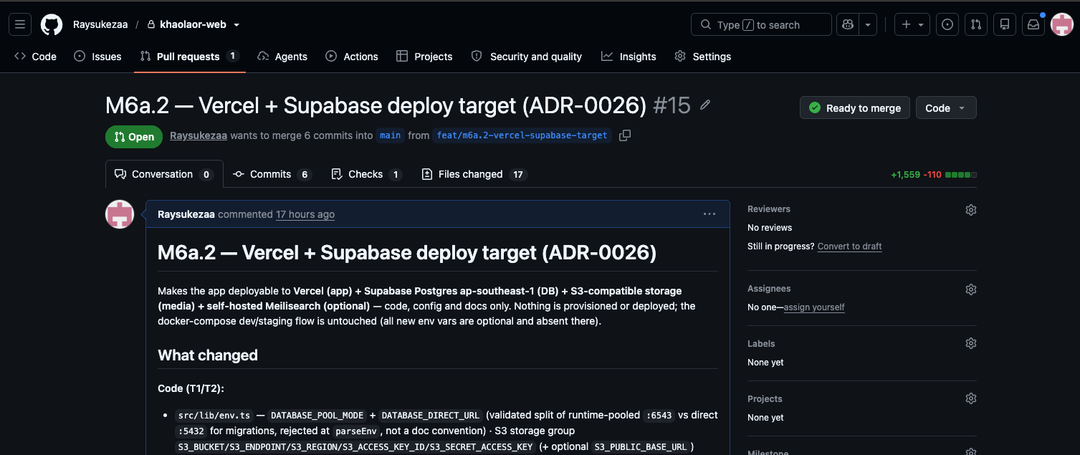Open the Reviewers gear settings
1080x455 pixels.
(x=971, y=210)
